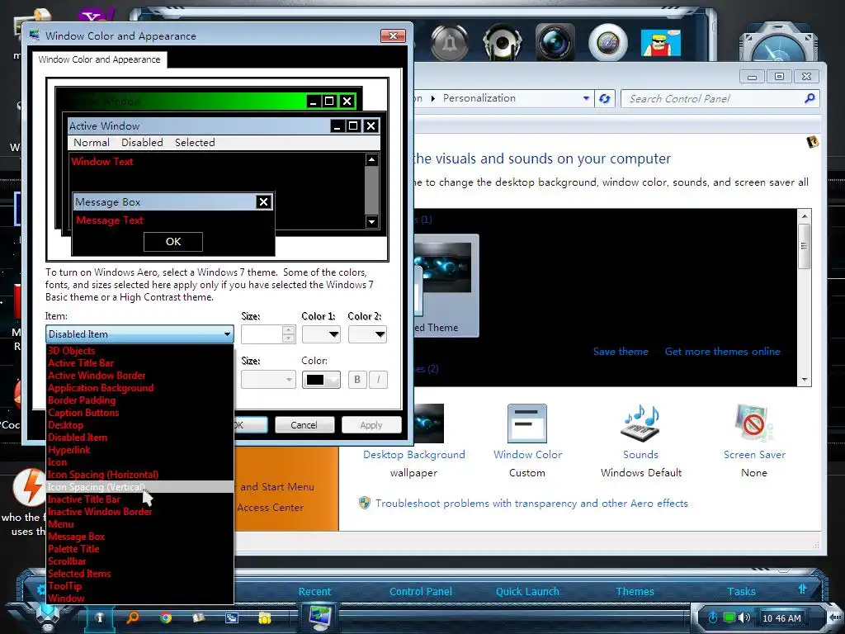Click the window switcher icon in taskbar
Viewport: 845px width, 634px height.
[232, 617]
